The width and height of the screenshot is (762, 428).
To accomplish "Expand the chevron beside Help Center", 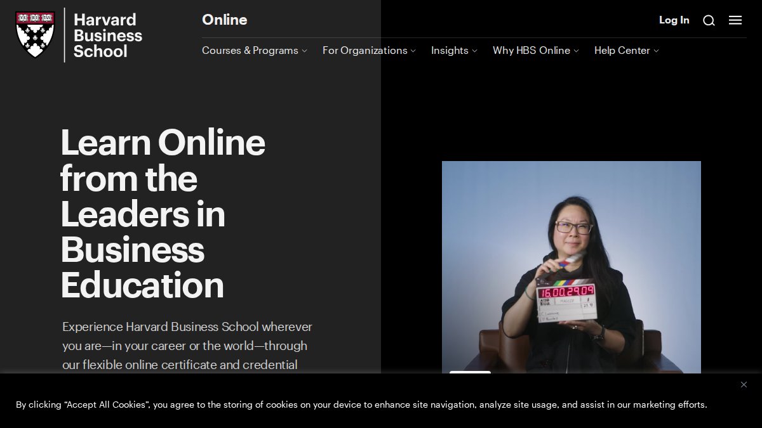I will click(x=656, y=51).
